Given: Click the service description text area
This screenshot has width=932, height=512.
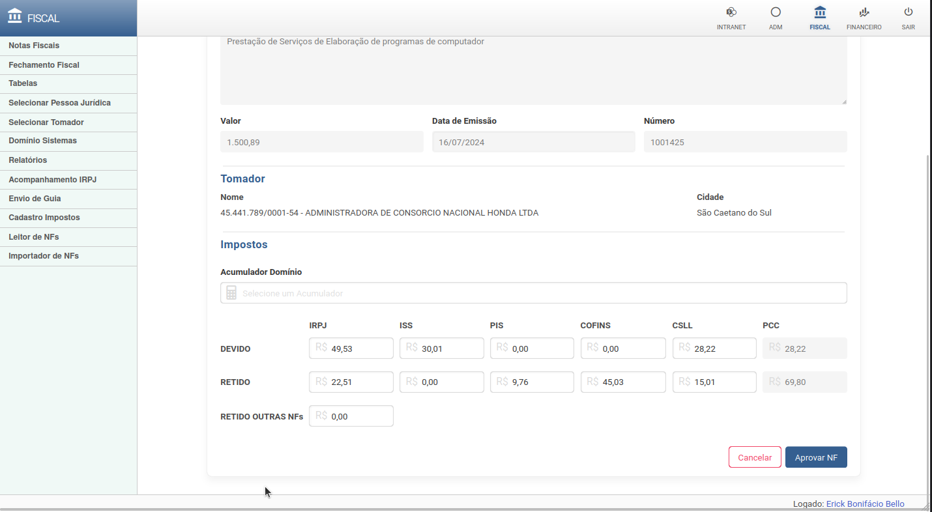Looking at the screenshot, I should click(534, 70).
